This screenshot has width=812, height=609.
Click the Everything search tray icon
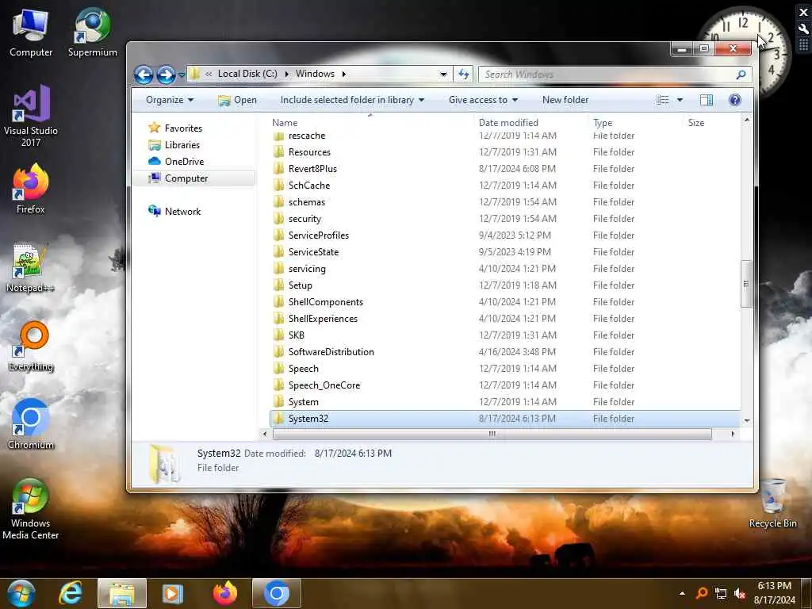click(x=702, y=593)
